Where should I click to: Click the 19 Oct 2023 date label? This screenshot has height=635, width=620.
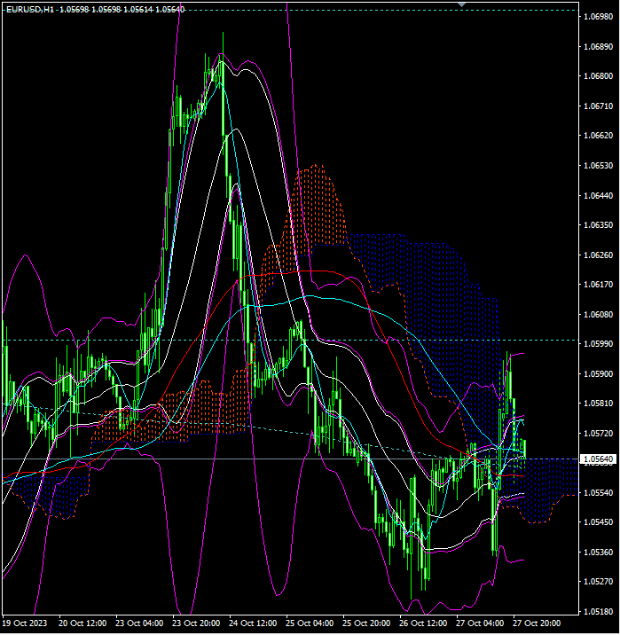(x=25, y=623)
